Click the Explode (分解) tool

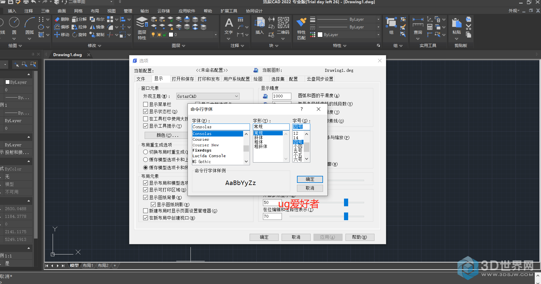[79, 19]
